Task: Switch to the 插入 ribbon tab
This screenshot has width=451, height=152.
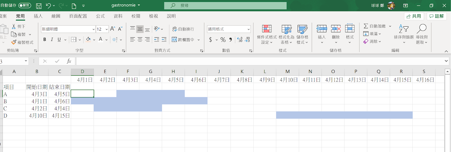Action: [38, 16]
